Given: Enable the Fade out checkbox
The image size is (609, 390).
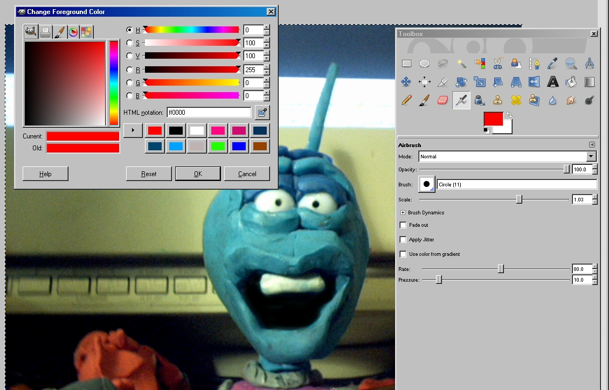Looking at the screenshot, I should coord(403,225).
